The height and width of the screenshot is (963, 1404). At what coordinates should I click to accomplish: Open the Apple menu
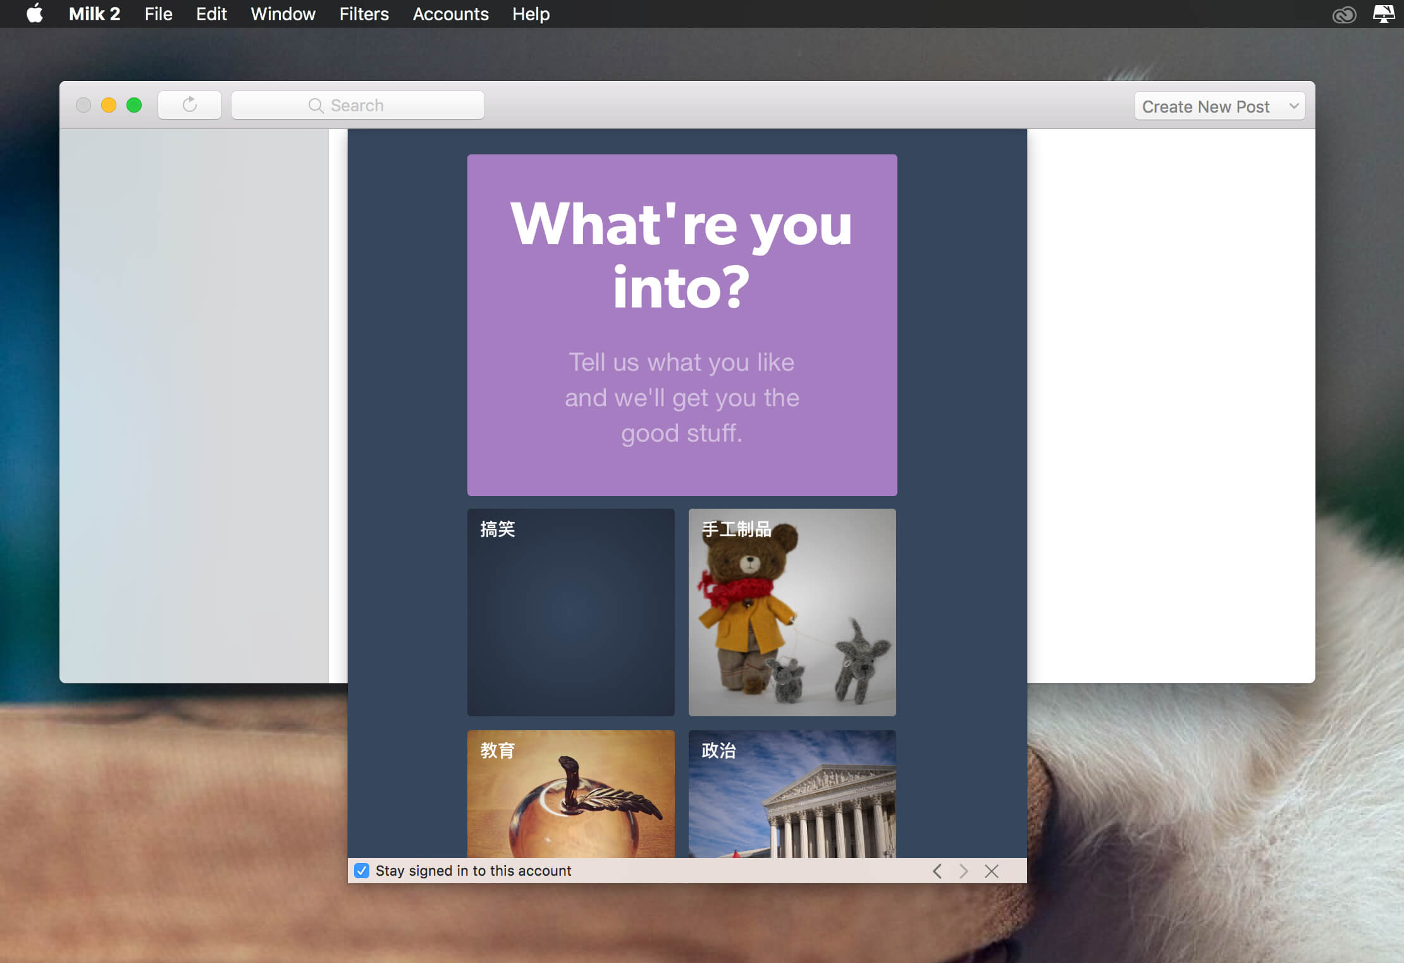click(x=35, y=13)
